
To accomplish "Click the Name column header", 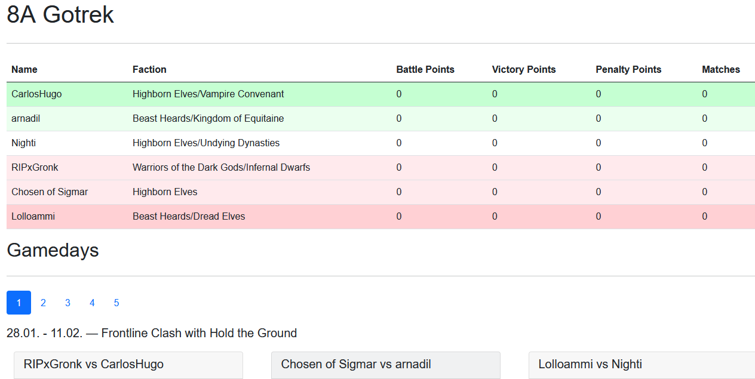I will (24, 70).
